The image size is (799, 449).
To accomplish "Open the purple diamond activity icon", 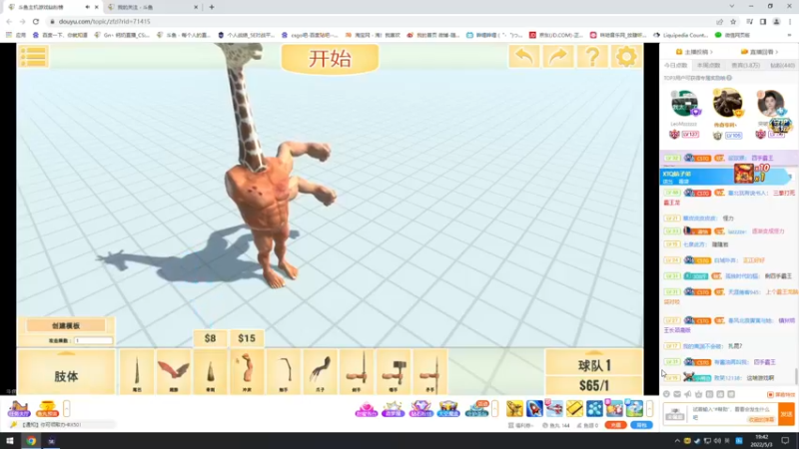I will [420, 409].
